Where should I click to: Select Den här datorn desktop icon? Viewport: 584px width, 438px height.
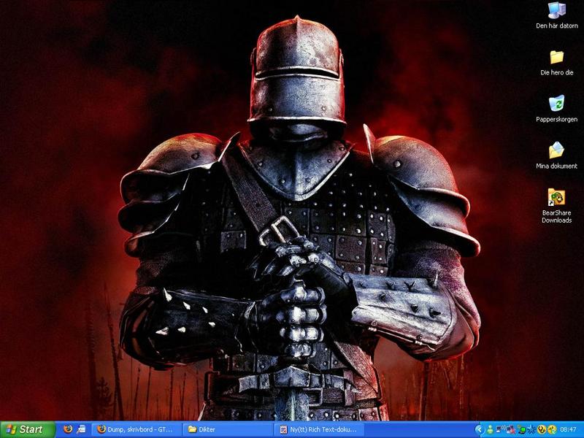pyautogui.click(x=556, y=11)
